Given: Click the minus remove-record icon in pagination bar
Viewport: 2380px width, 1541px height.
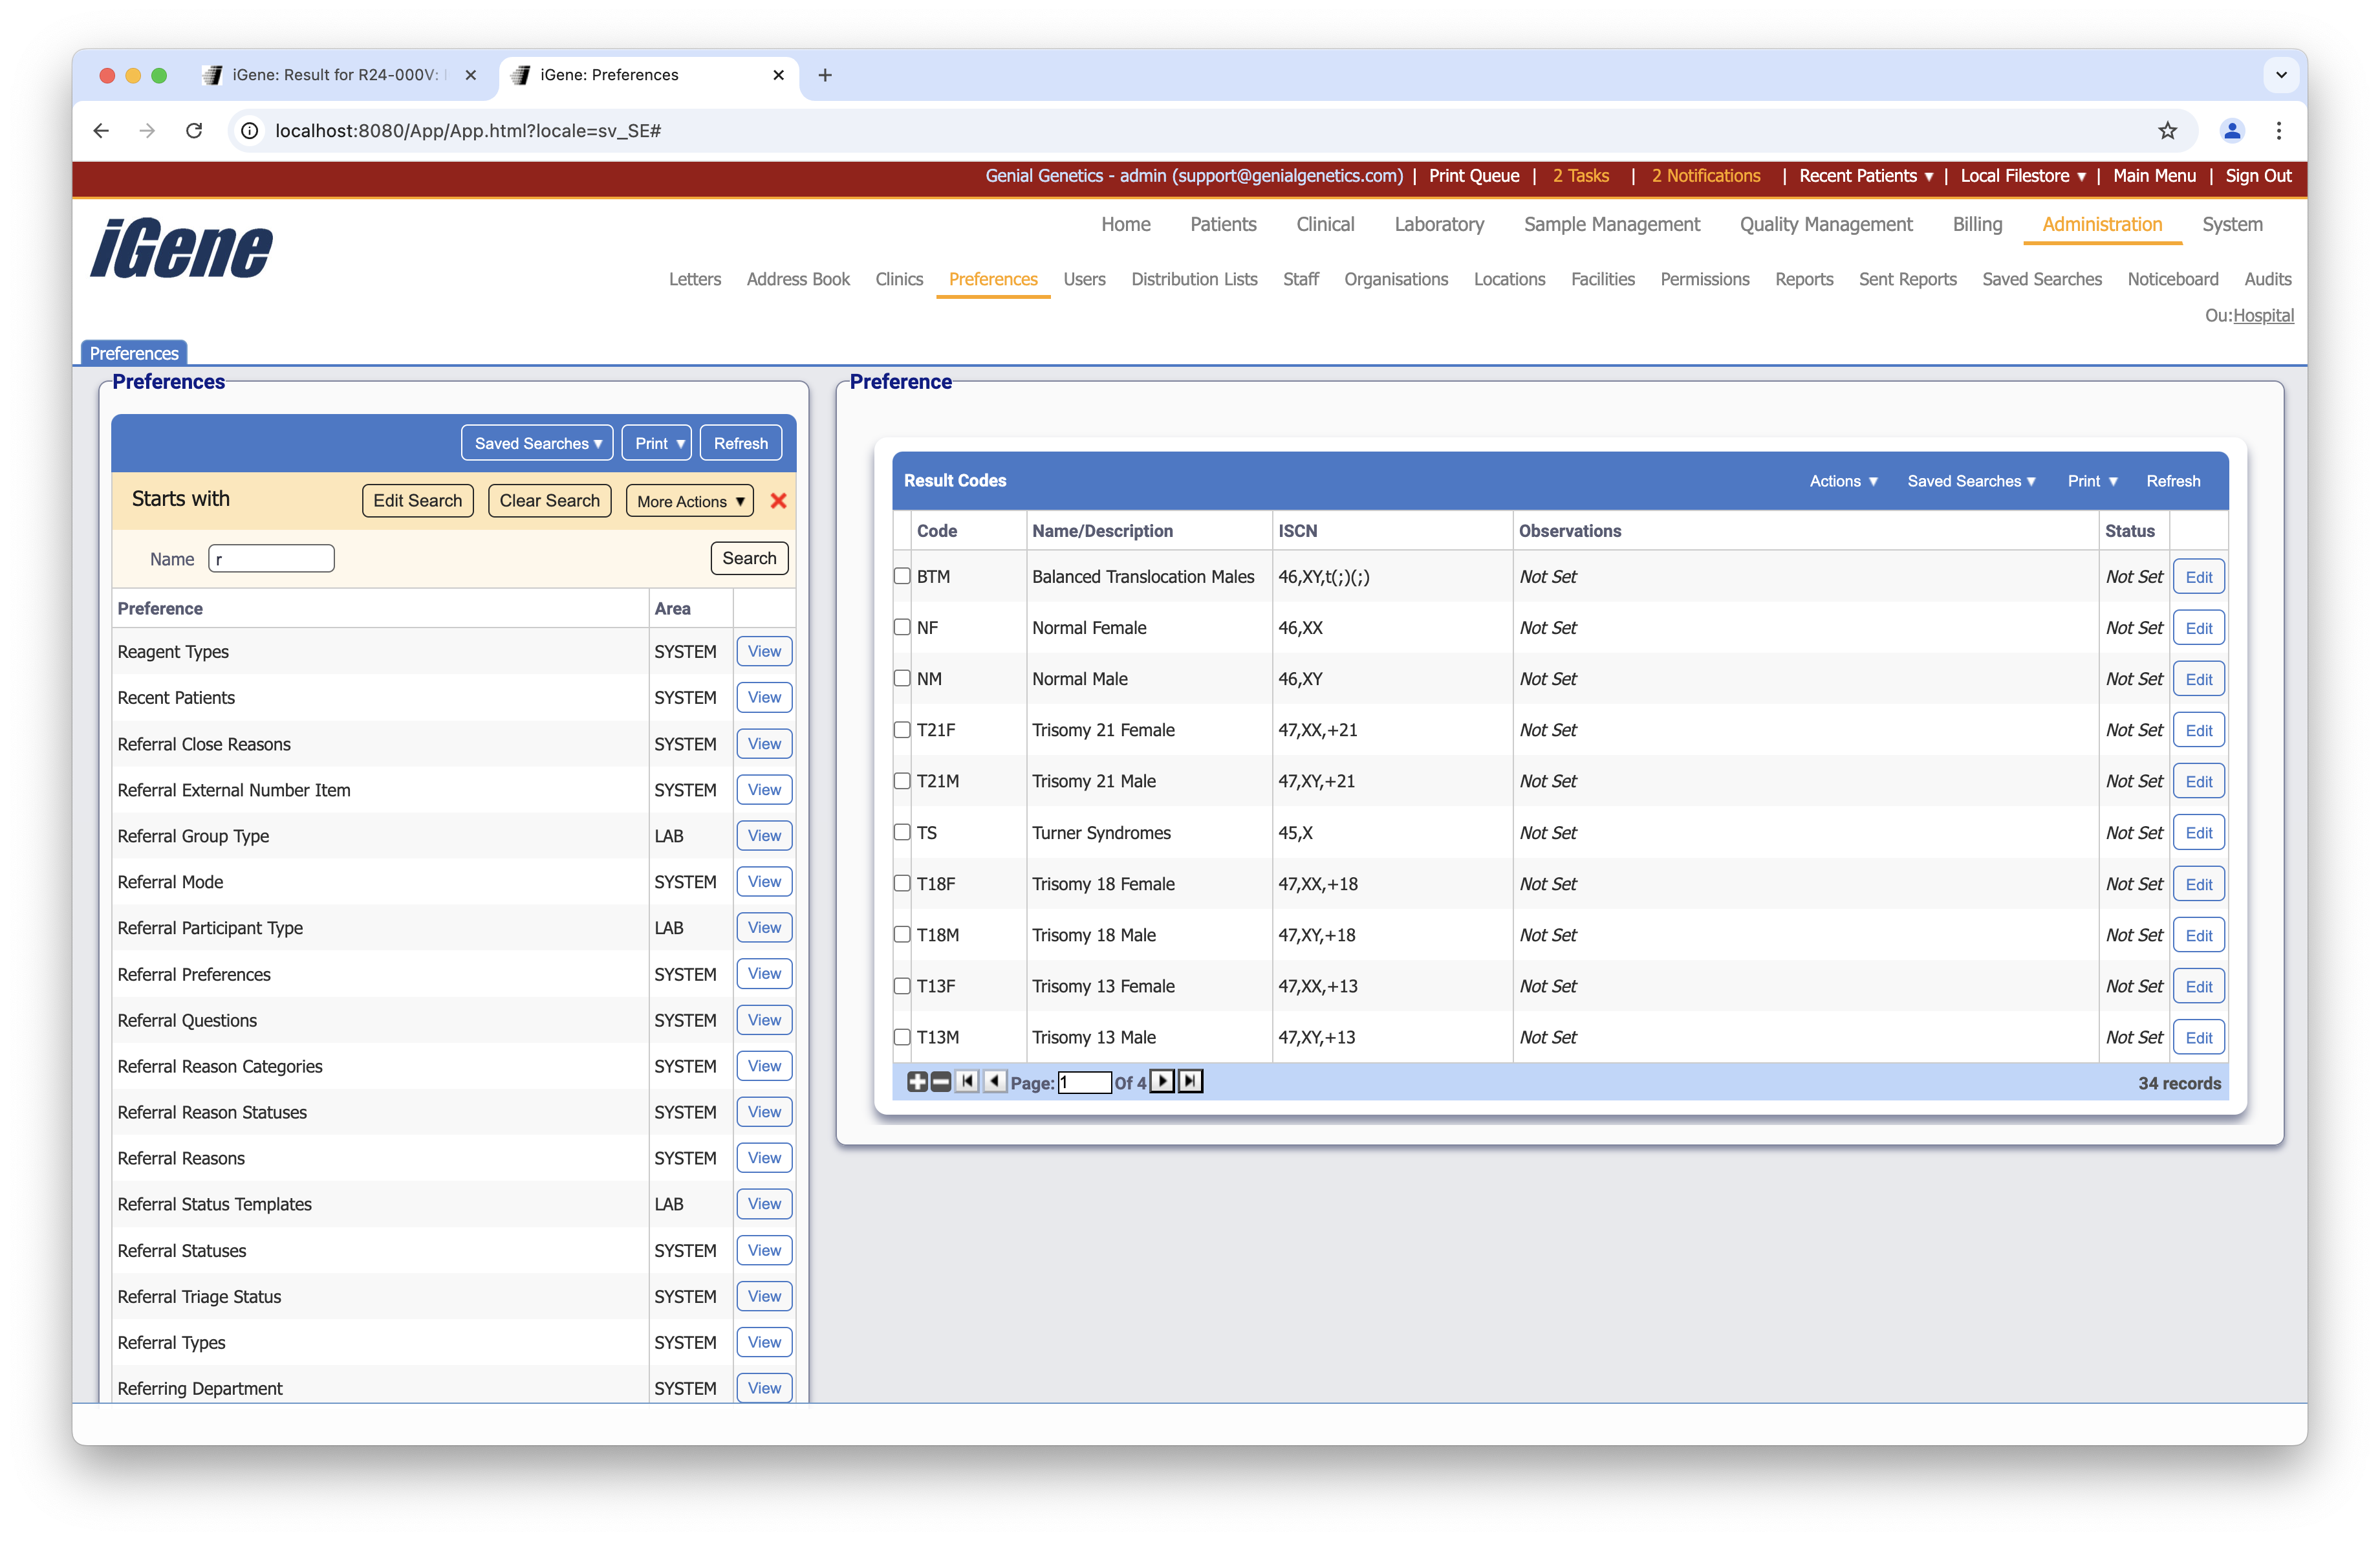Looking at the screenshot, I should click(940, 1082).
